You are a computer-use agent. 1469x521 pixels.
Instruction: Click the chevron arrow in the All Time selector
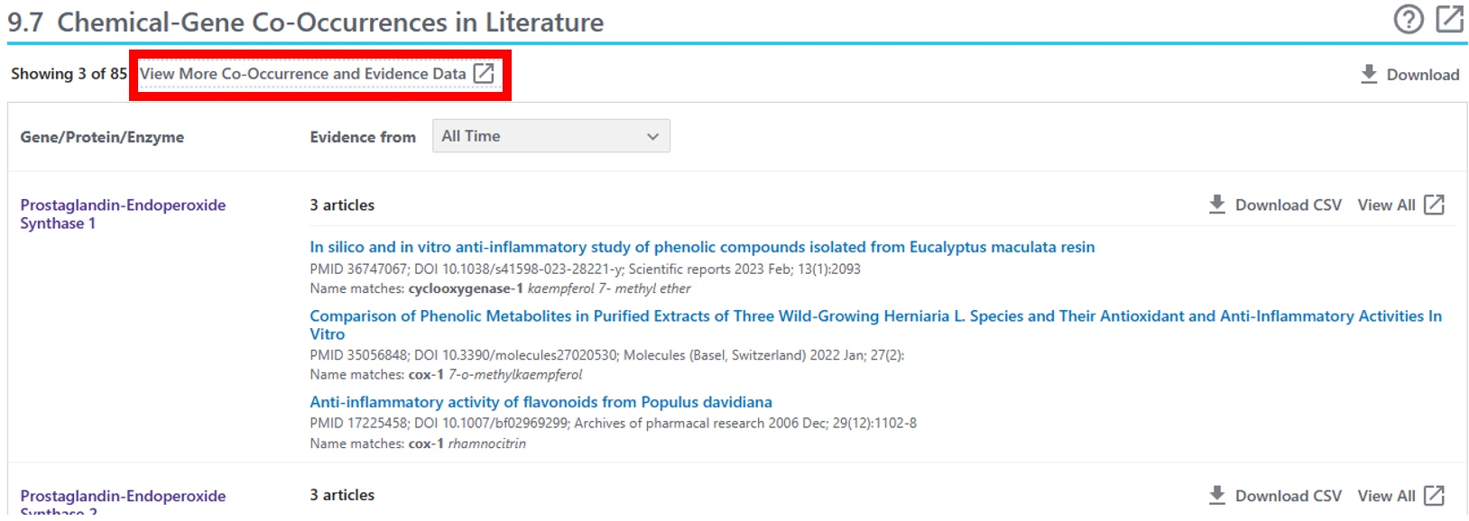[x=652, y=137]
